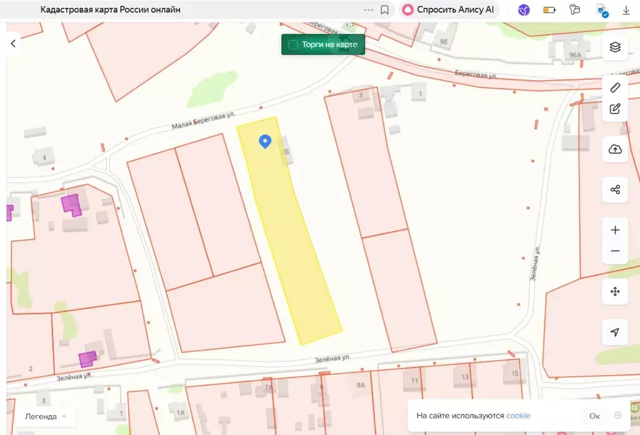The width and height of the screenshot is (640, 435).
Task: Dismiss the cookie notice with X
Action: (x=618, y=415)
